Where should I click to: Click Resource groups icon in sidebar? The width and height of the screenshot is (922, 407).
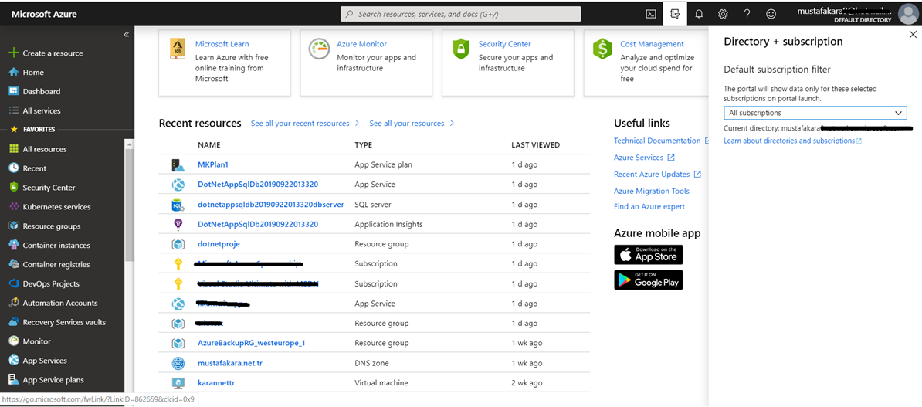(14, 226)
